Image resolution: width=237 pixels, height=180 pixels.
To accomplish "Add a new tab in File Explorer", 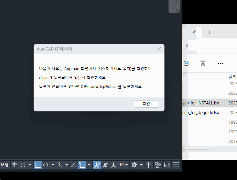I will pyautogui.click(x=209, y=32).
